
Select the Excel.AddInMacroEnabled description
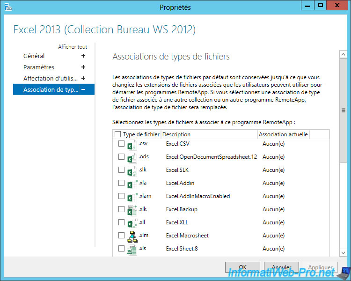198,196
